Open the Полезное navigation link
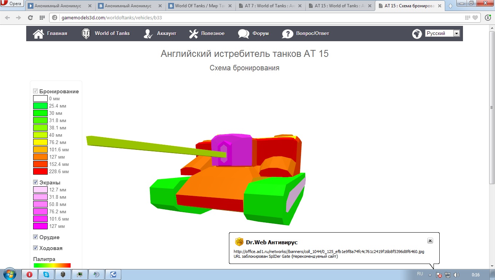The height and width of the screenshot is (280, 495). coord(213,33)
